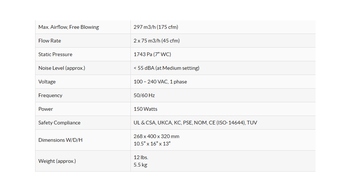Click the 'Max. Airflow, Free Blowing' label
Image resolution: width=351 pixels, height=192 pixels.
coord(69,27)
